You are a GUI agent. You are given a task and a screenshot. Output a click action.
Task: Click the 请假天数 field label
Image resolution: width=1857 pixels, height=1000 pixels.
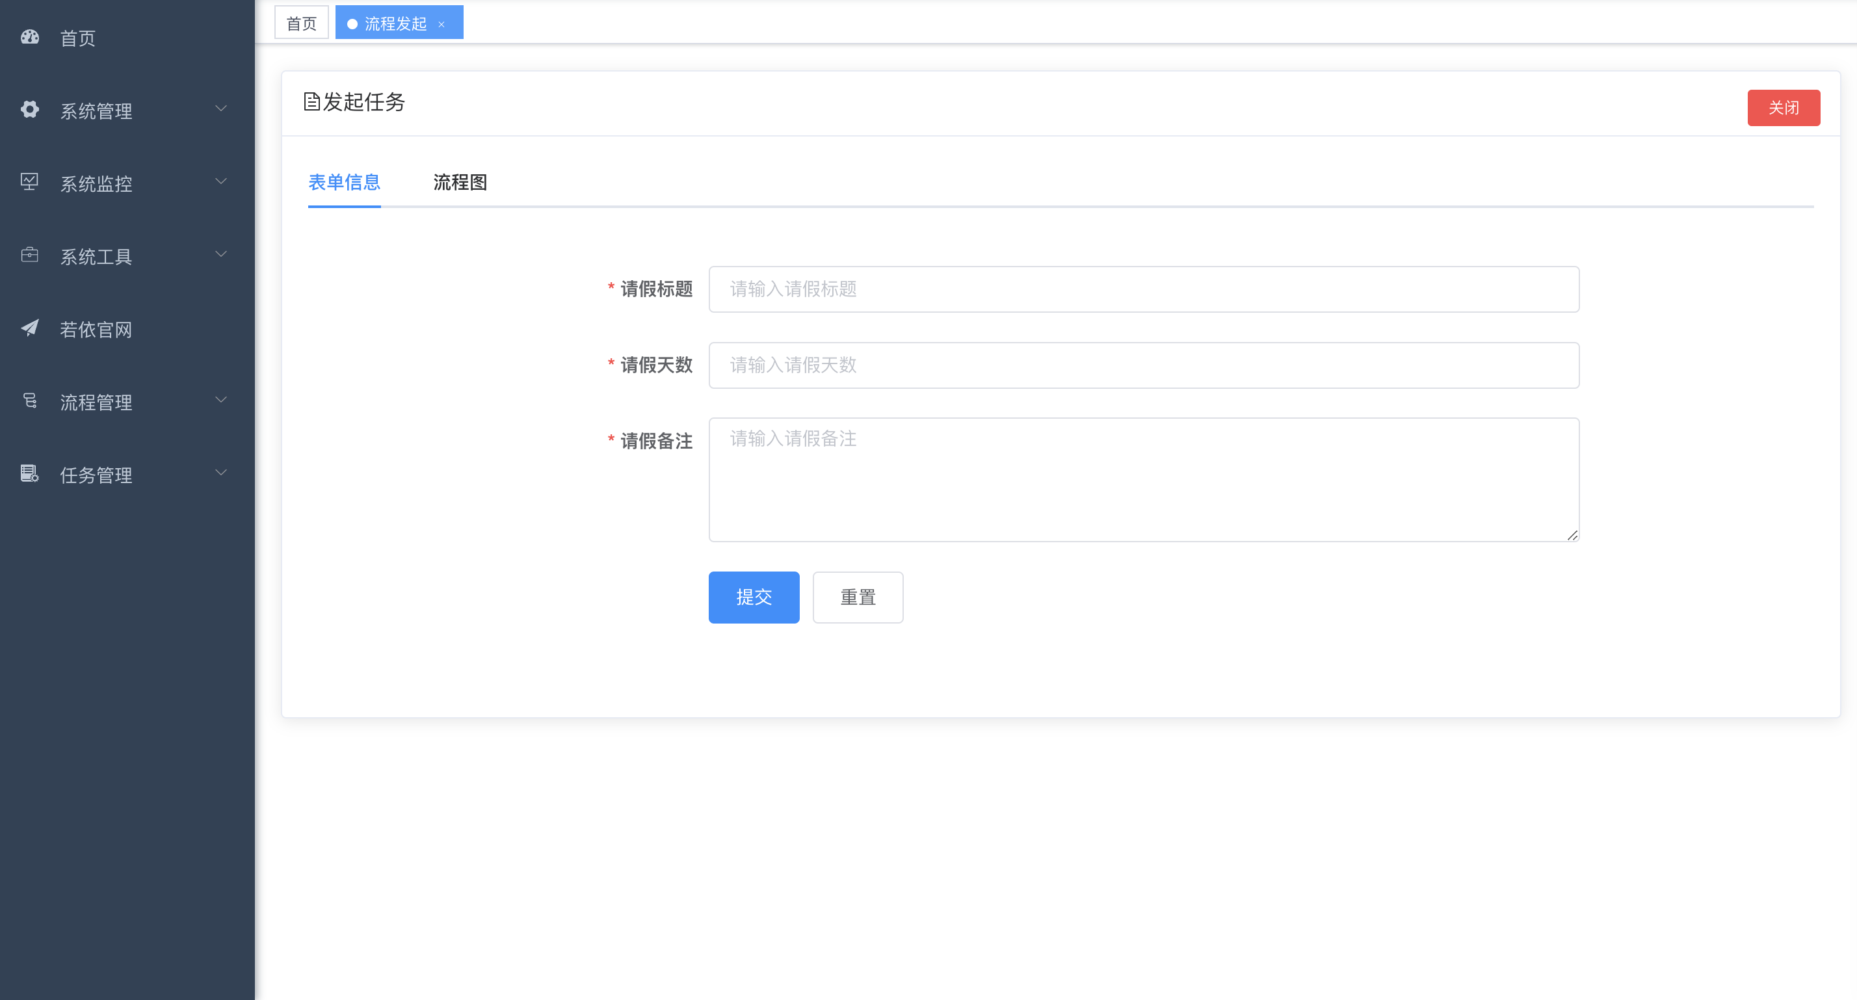(x=656, y=365)
